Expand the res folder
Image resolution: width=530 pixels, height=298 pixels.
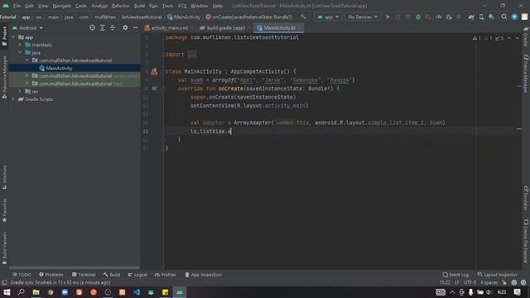pyautogui.click(x=20, y=91)
